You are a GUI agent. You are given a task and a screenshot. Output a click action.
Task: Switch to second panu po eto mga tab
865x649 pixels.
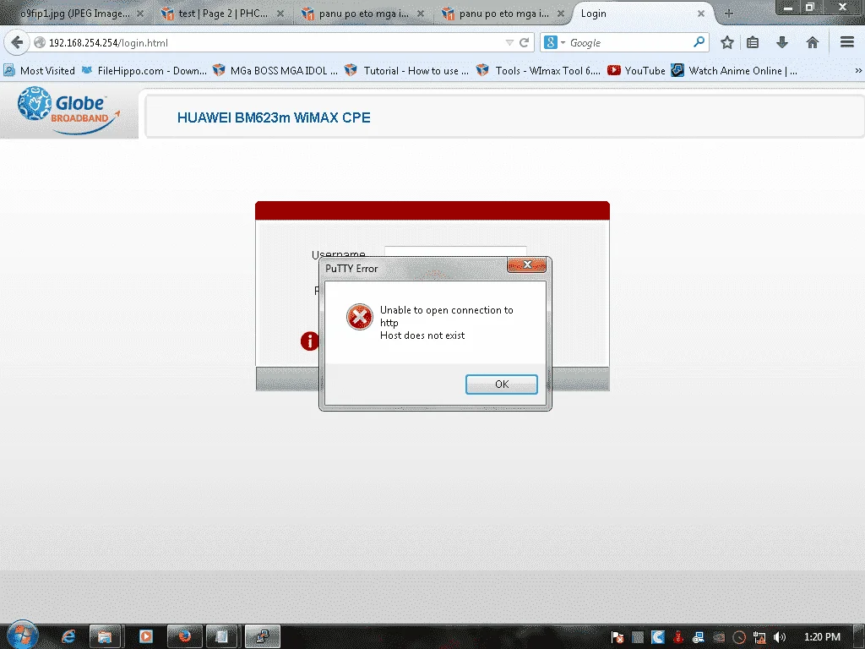(503, 14)
